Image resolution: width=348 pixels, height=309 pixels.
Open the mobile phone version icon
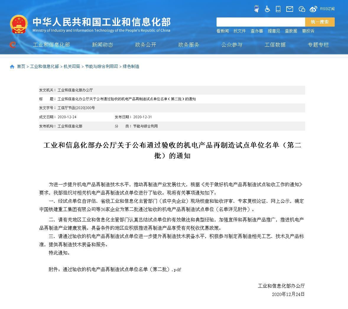pyautogui.click(x=278, y=9)
